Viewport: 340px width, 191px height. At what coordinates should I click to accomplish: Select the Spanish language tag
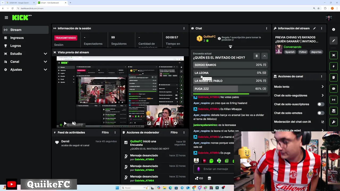click(290, 52)
